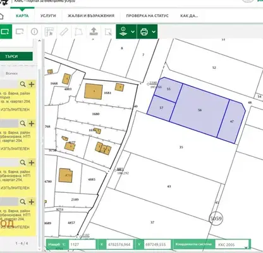
Task: Click the 1 - 4 / 4 pagination text
Action: coord(21,244)
